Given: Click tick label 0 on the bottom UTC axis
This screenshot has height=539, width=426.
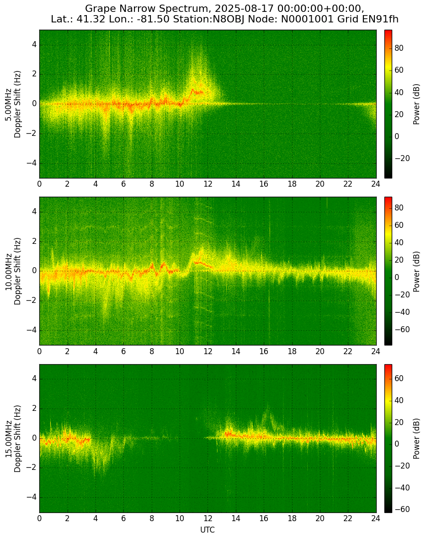Looking at the screenshot, I should click(x=39, y=518).
